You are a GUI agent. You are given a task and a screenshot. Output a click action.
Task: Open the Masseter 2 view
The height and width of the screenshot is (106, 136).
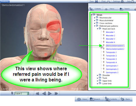(x=111, y=36)
